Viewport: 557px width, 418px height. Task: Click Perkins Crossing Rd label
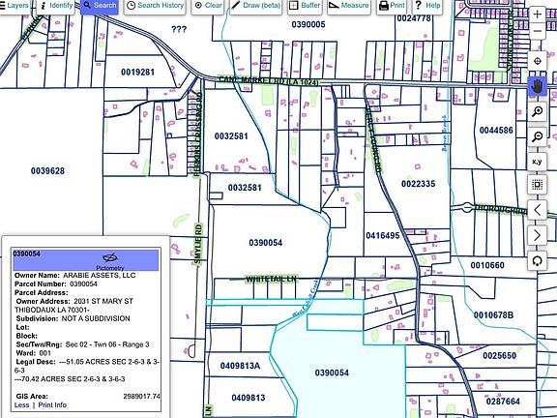point(198,134)
